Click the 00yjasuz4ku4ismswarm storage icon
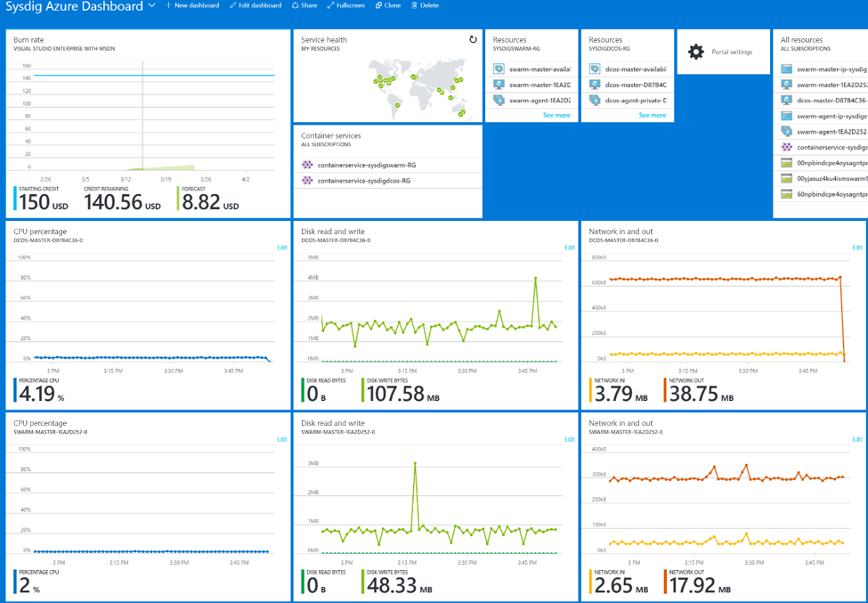Screen dimensions: 868x603 pos(787,178)
